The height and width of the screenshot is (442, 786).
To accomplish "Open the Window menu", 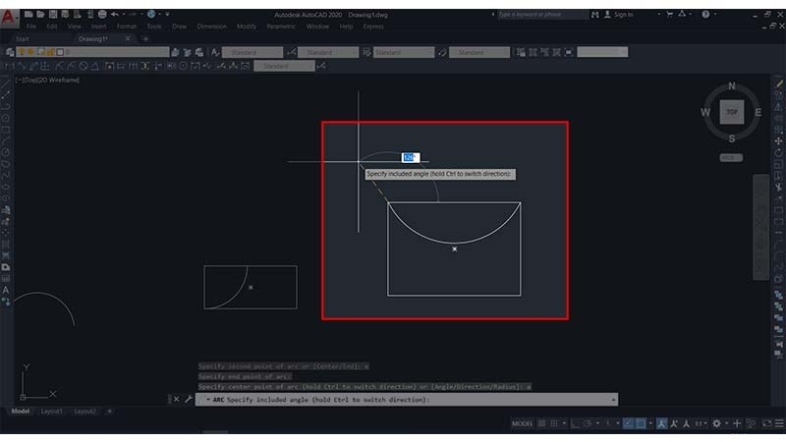I will [x=317, y=27].
